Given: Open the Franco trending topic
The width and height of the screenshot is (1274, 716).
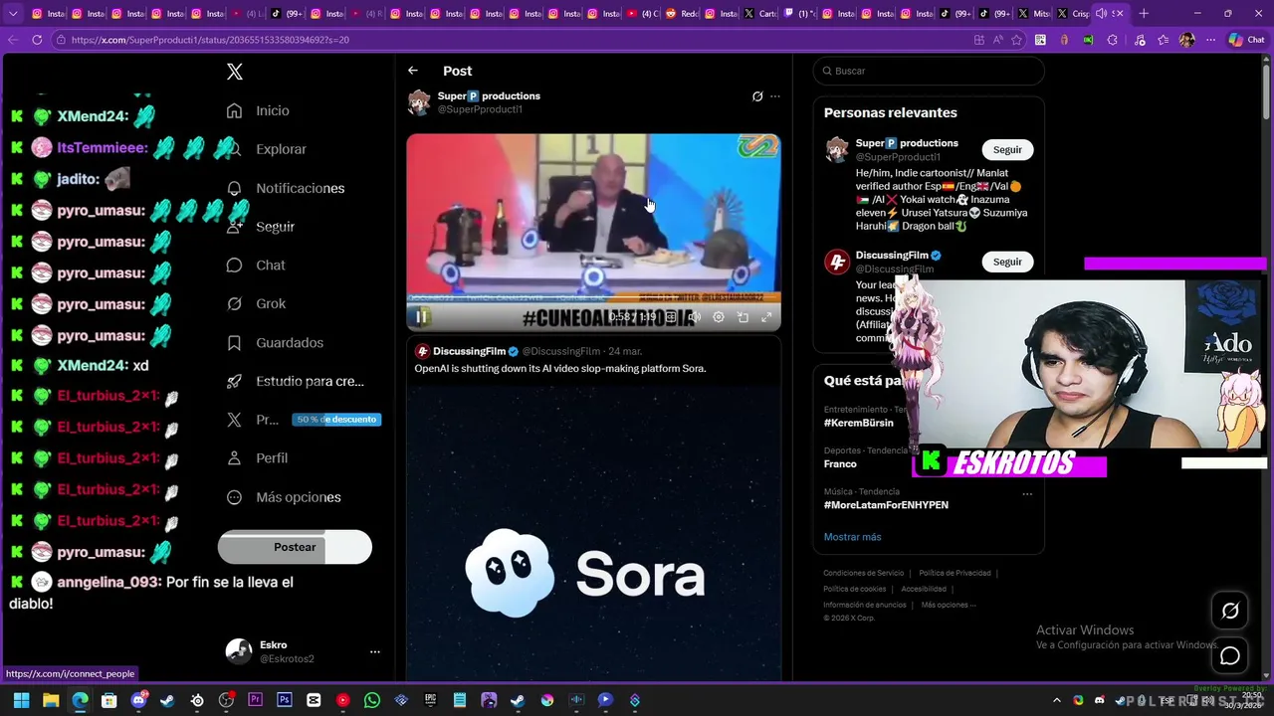Looking at the screenshot, I should 840,463.
